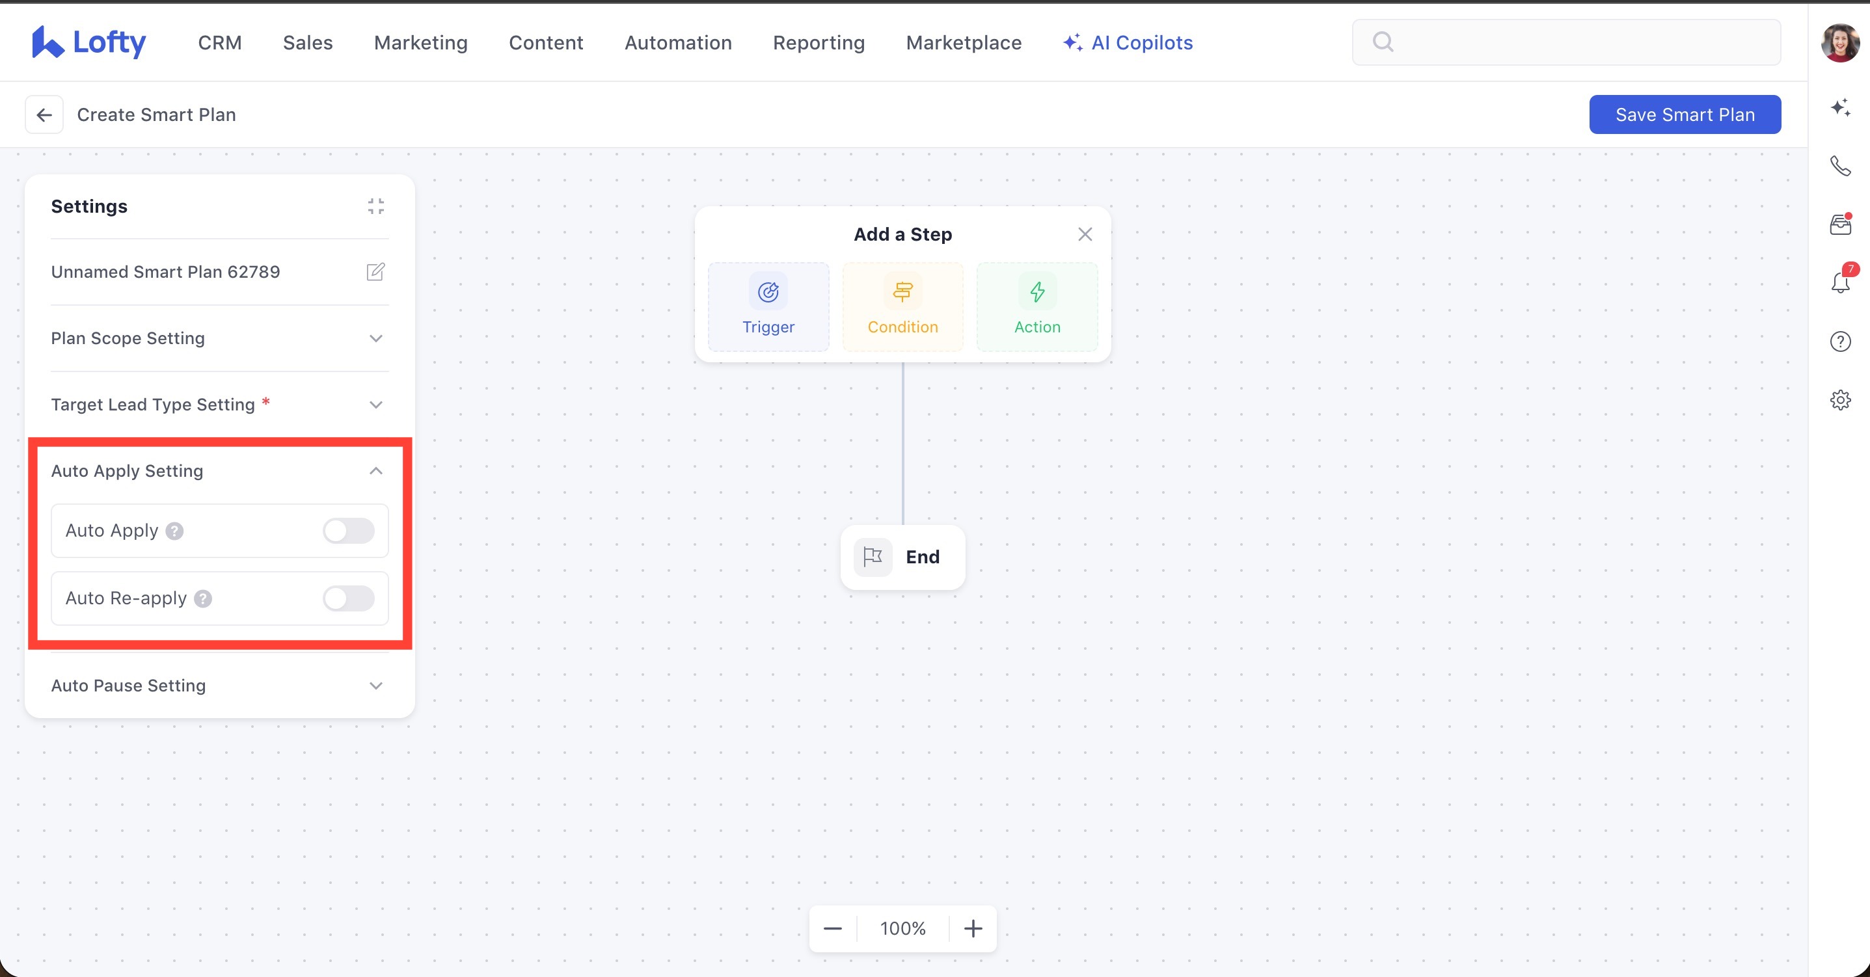
Task: Expand Target Lead Type Setting
Action: point(219,405)
